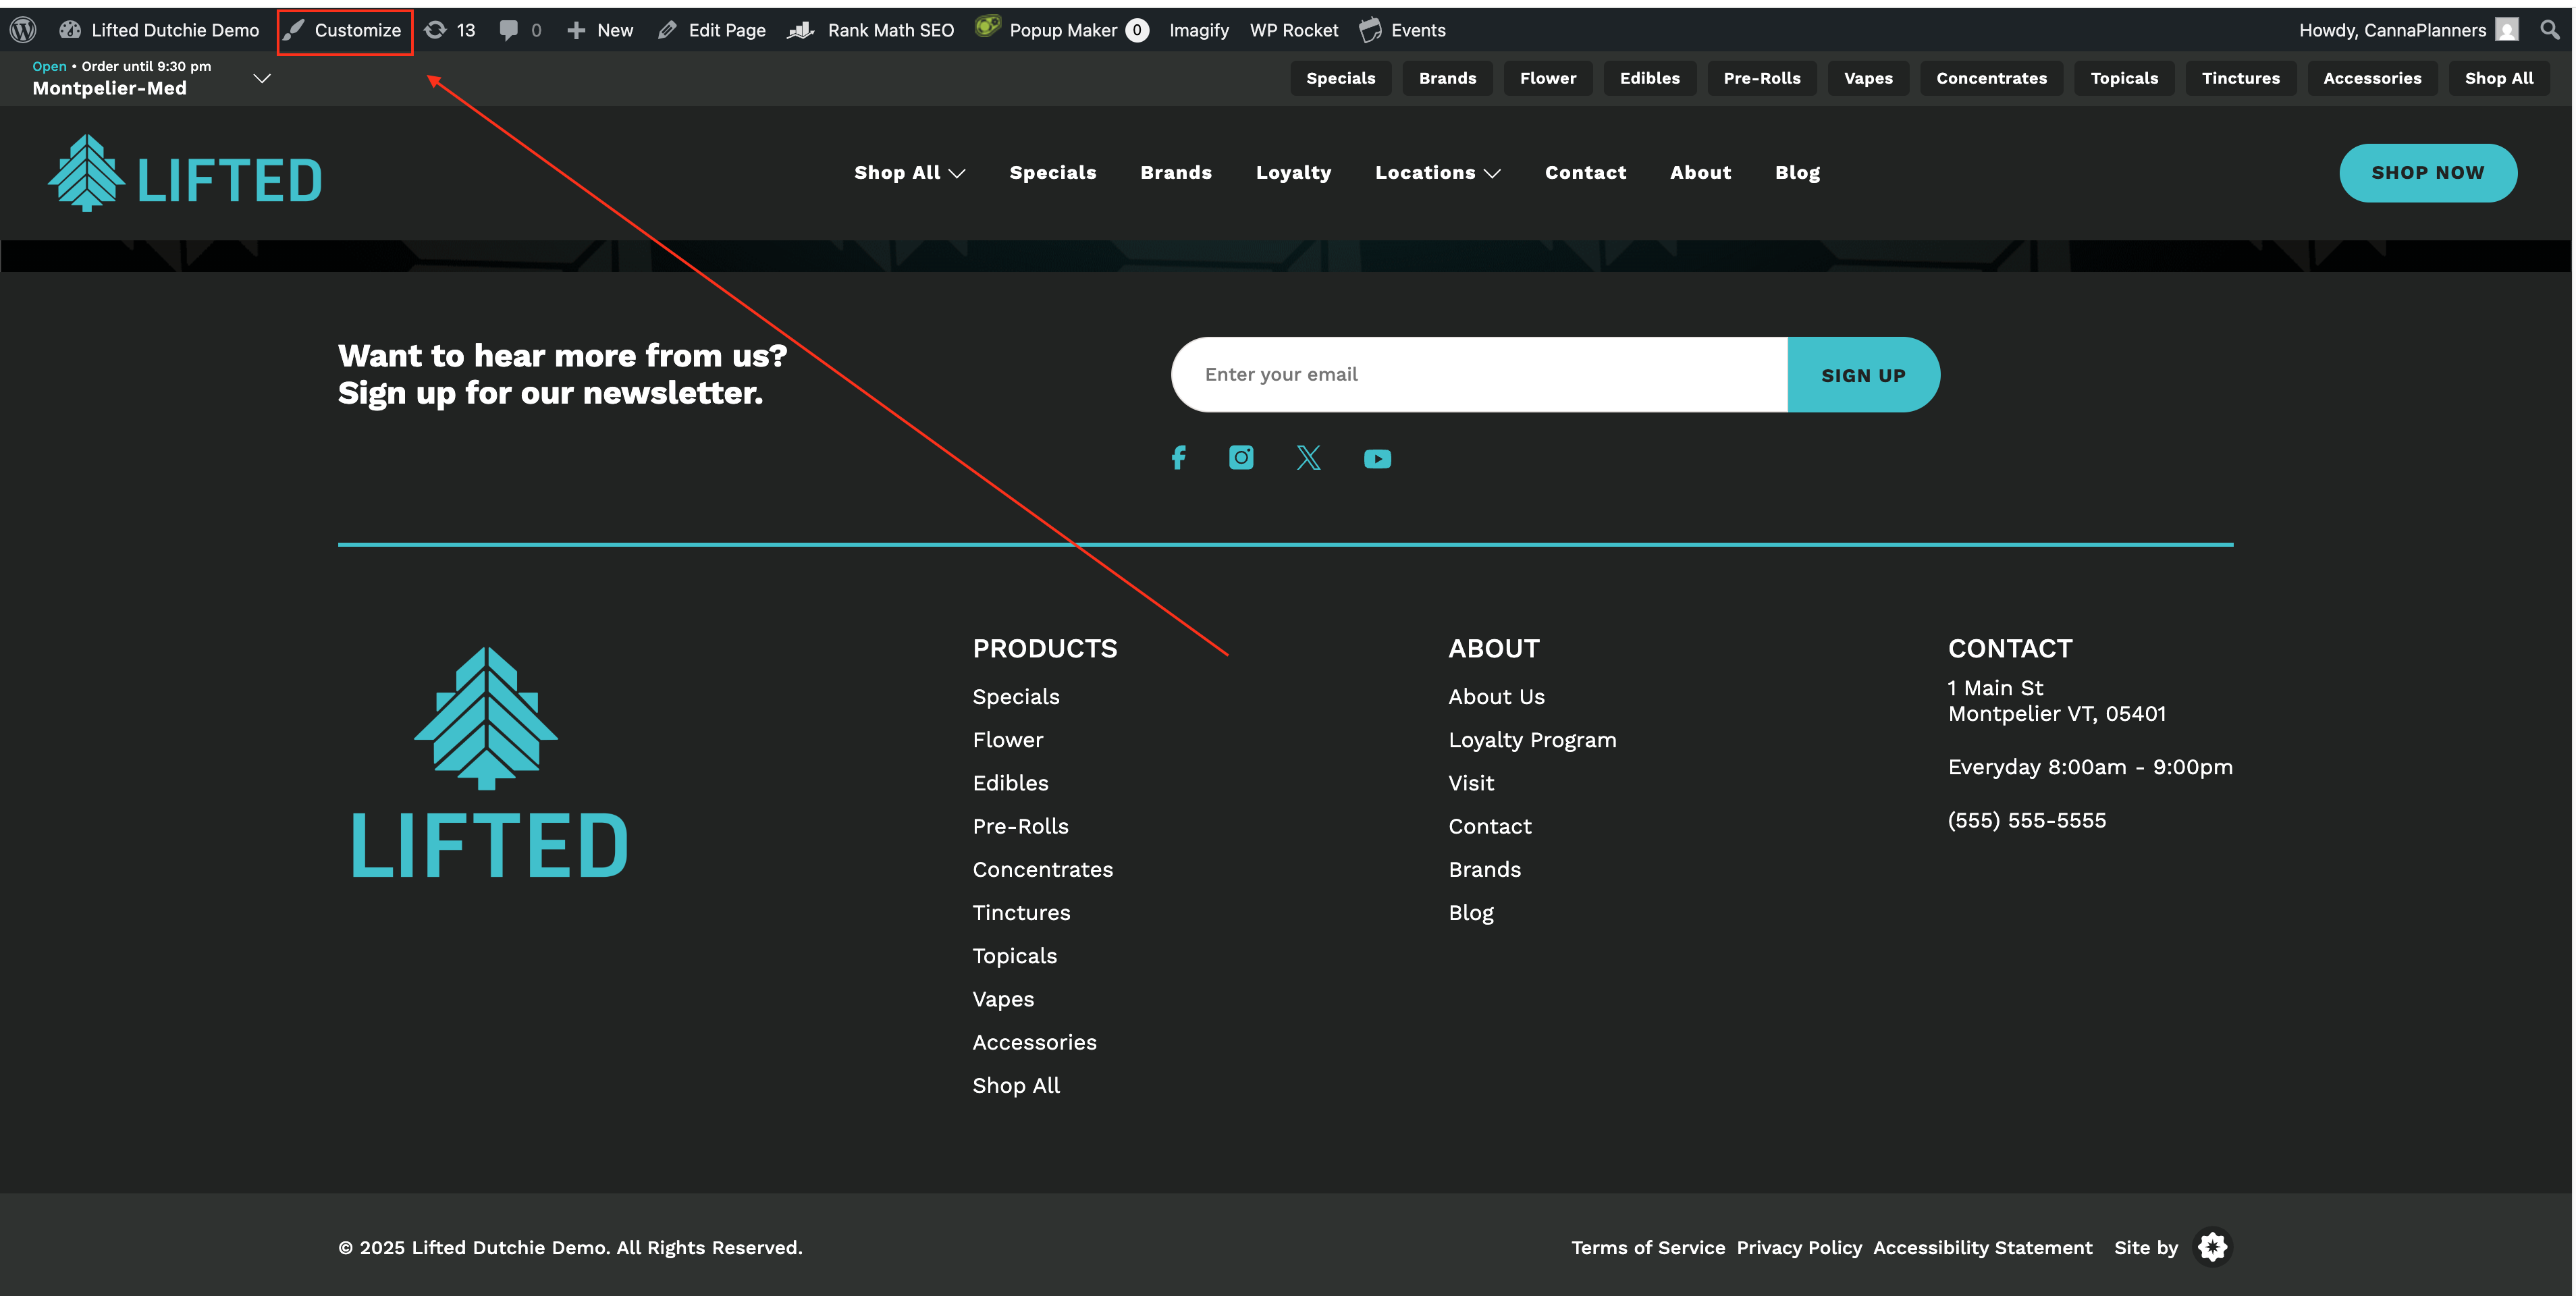Open the X (Twitter) social icon

click(1308, 458)
